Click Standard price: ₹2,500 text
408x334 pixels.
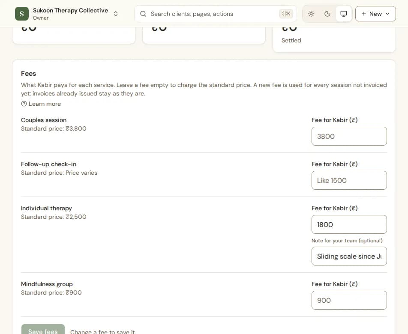(54, 217)
